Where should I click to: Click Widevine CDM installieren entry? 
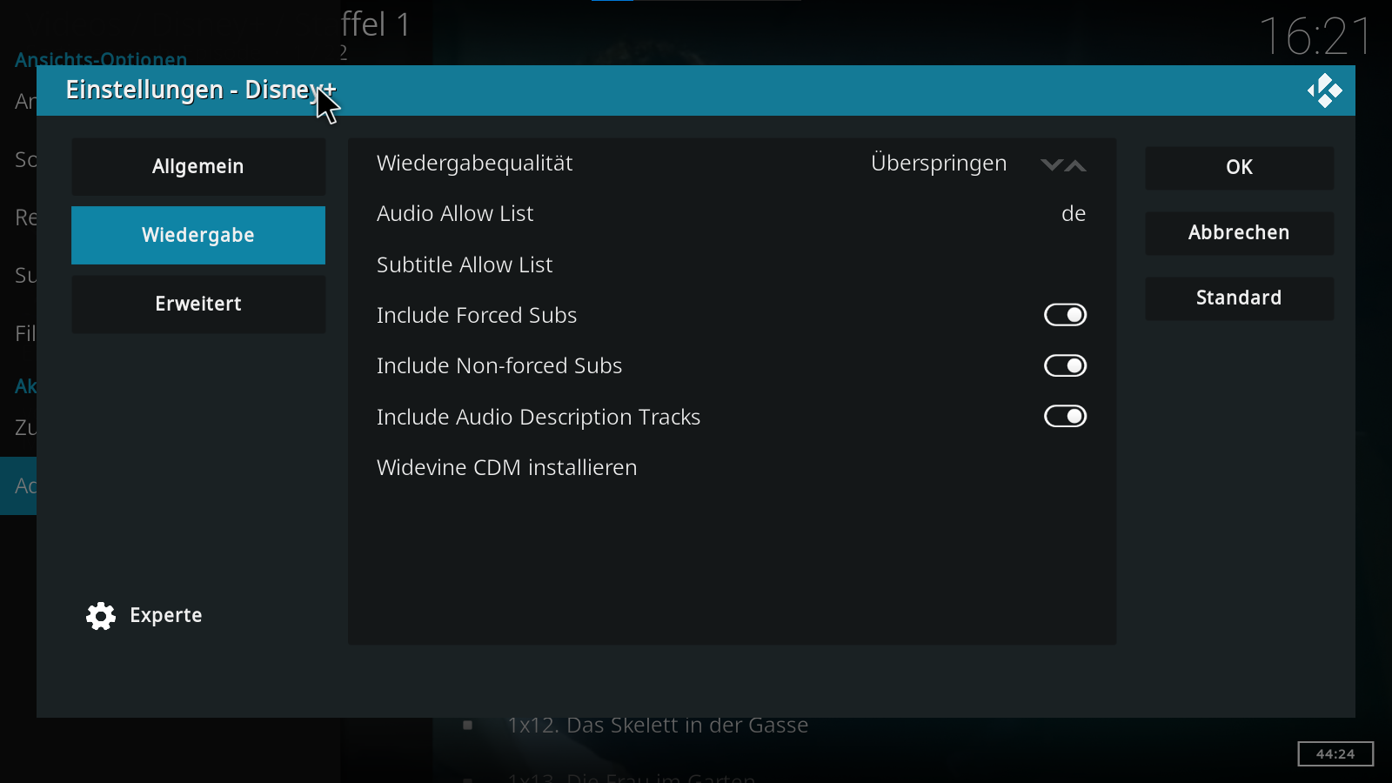click(x=732, y=467)
